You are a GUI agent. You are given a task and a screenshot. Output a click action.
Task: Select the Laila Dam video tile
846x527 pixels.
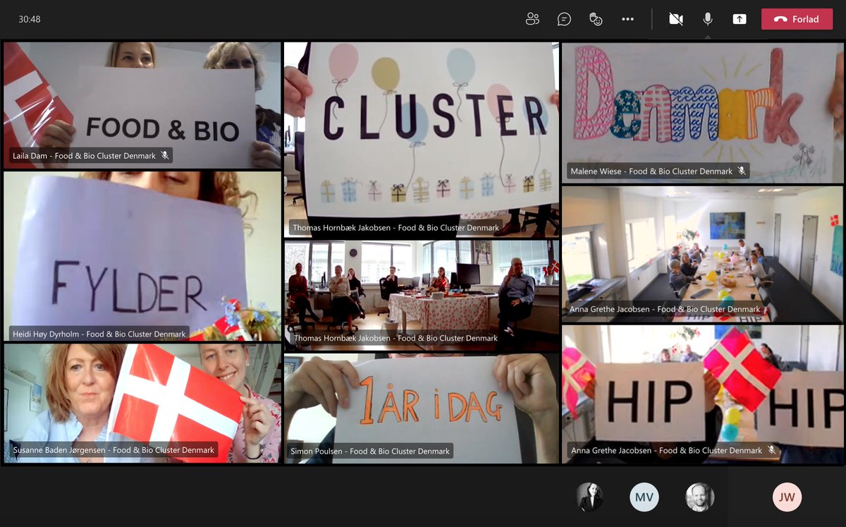pos(142,105)
